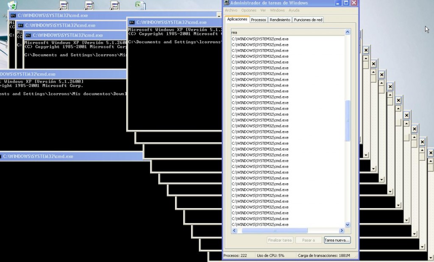The width and height of the screenshot is (434, 262).
Task: Minimize the Administrador de tareas window
Action: click(338, 3)
